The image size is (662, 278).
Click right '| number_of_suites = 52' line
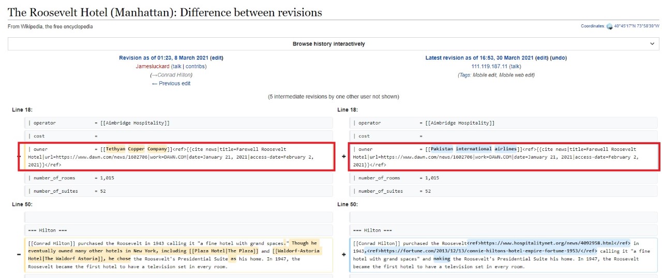point(503,191)
